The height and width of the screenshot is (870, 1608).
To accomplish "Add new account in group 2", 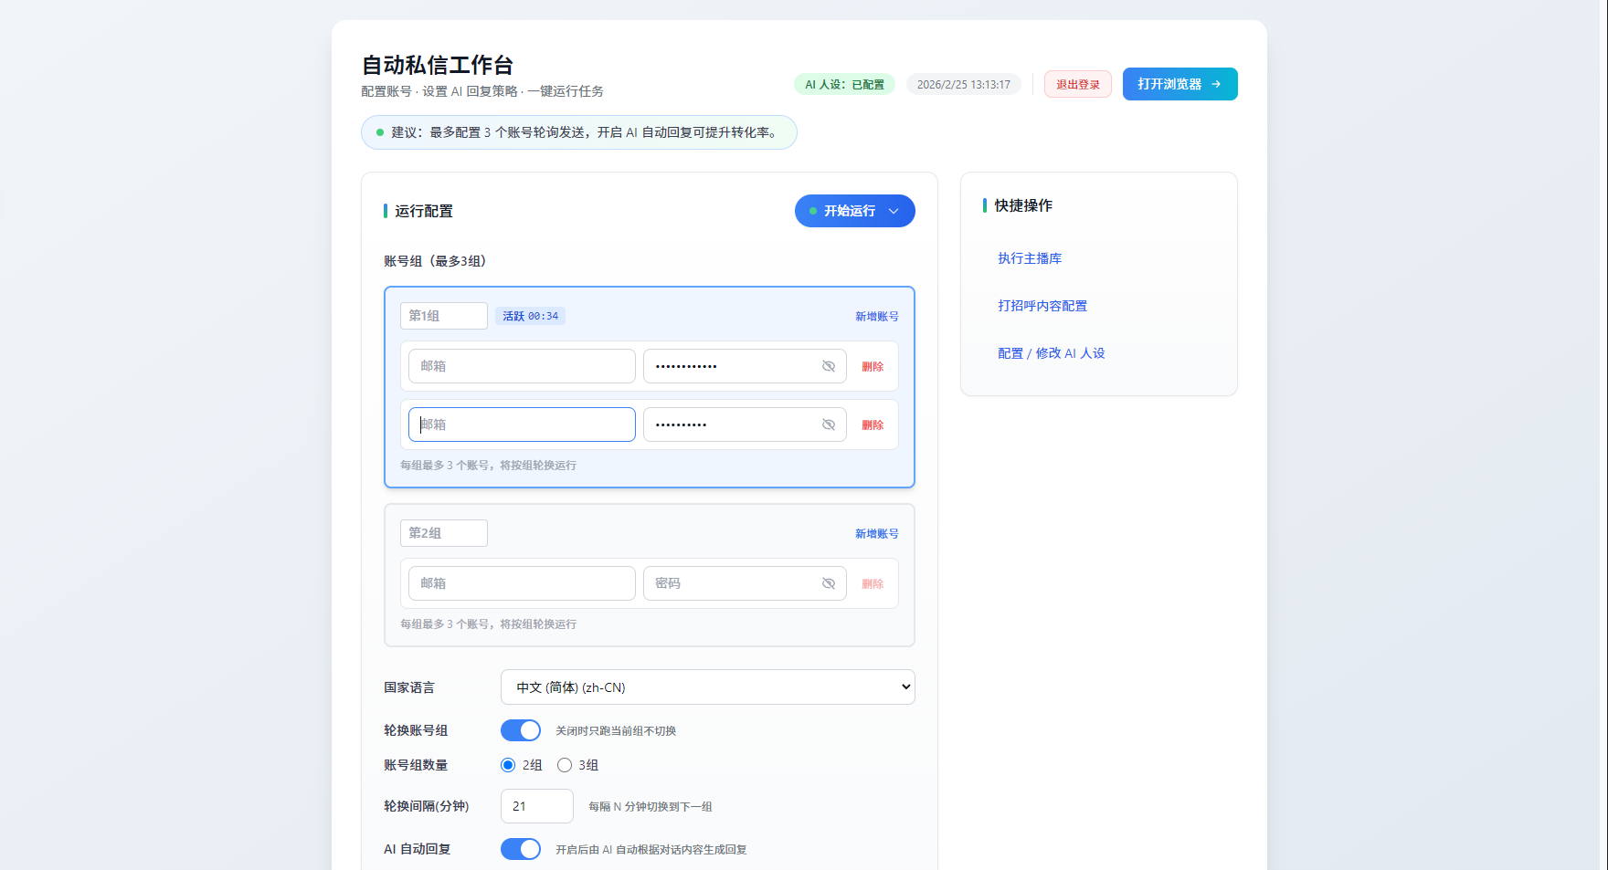I will click(x=876, y=533).
